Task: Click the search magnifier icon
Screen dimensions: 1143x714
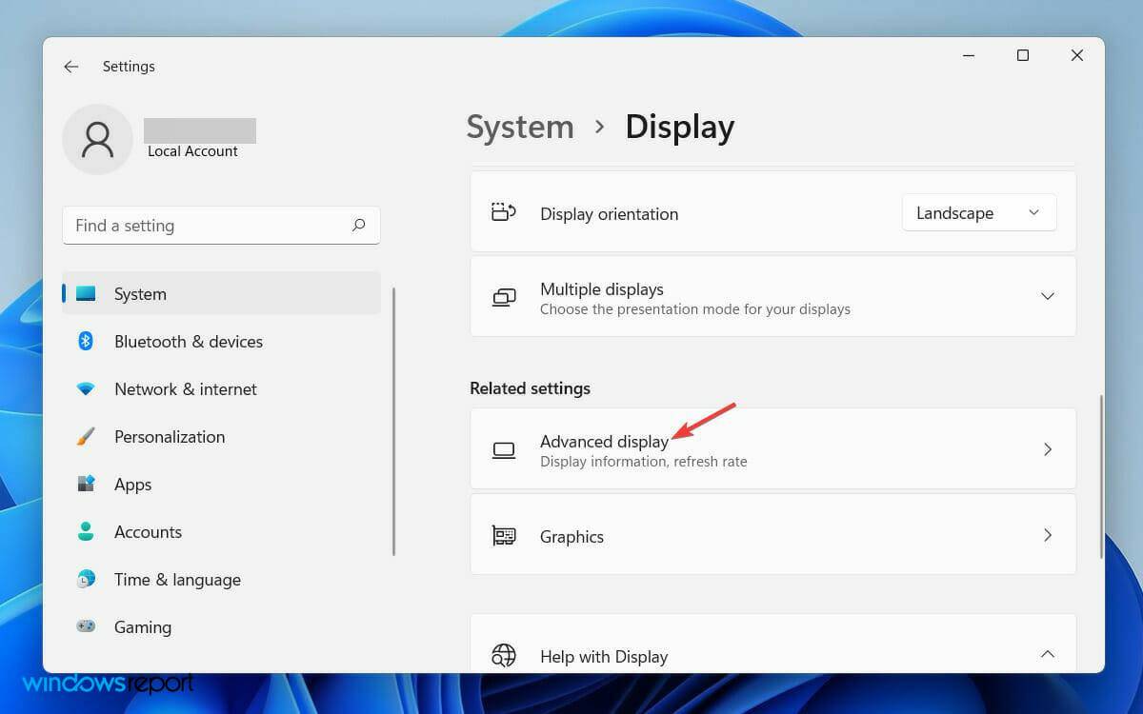Action: [358, 226]
